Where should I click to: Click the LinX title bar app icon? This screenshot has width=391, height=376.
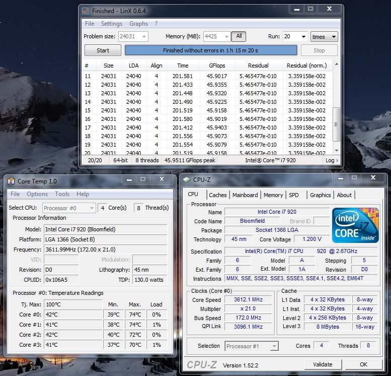click(85, 11)
